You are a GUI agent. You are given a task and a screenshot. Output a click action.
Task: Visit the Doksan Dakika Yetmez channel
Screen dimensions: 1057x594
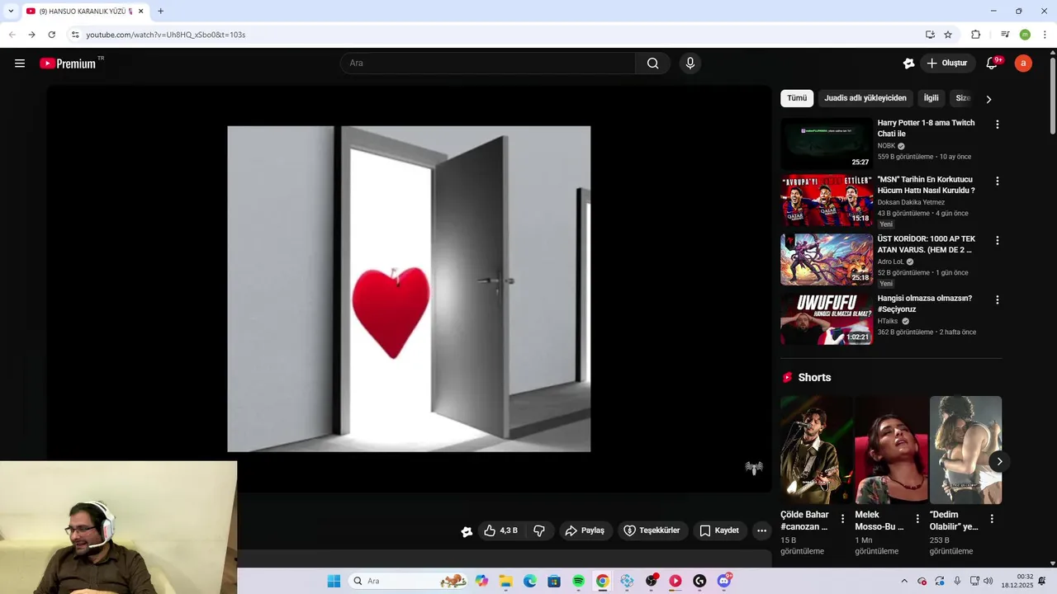click(x=911, y=202)
